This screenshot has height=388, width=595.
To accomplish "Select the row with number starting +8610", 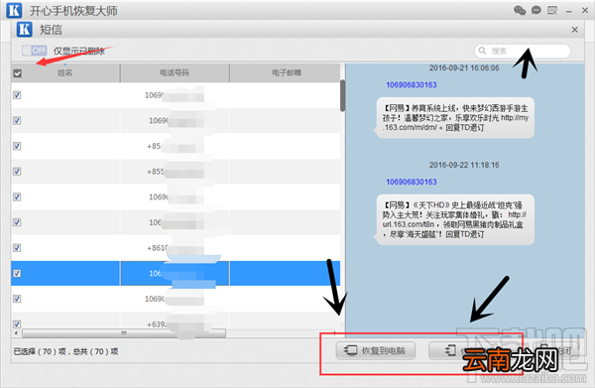I will [176, 247].
